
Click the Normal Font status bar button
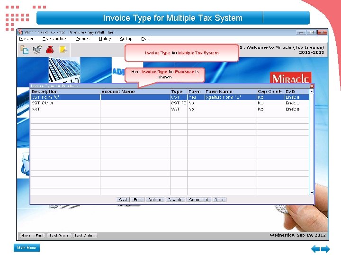tap(33, 235)
